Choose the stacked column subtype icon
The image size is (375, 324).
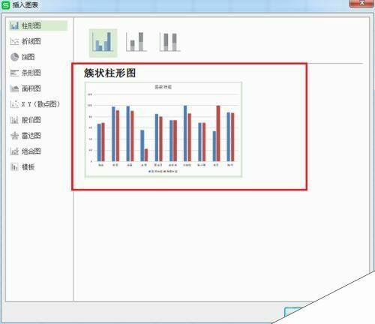coord(136,42)
